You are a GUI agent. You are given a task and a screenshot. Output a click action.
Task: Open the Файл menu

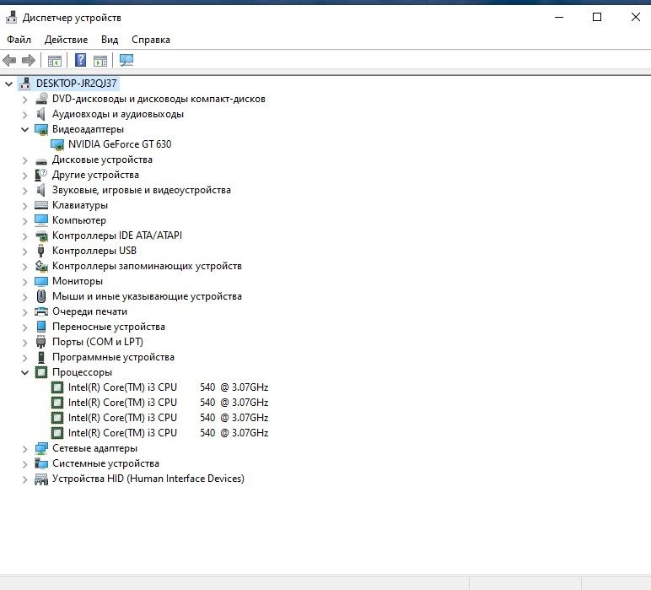click(19, 40)
